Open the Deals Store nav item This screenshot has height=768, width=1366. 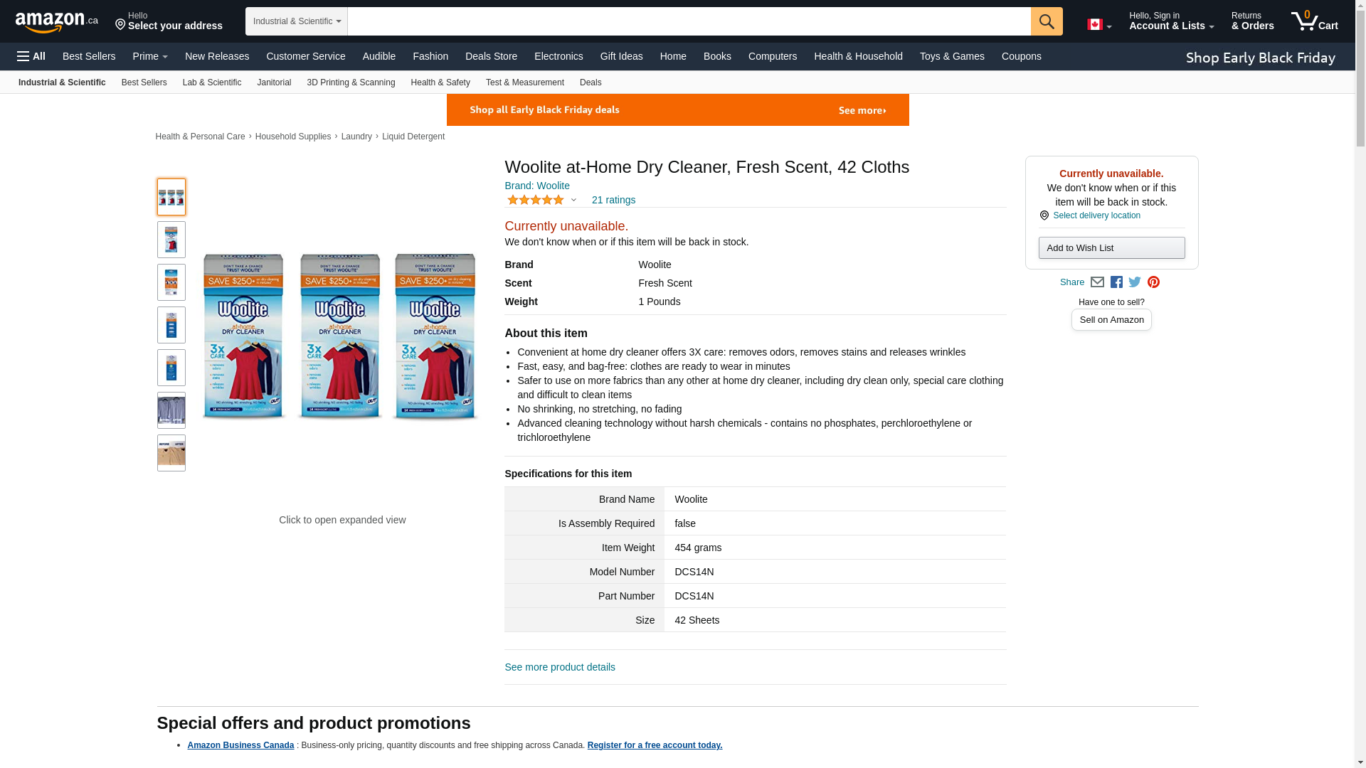(x=491, y=56)
